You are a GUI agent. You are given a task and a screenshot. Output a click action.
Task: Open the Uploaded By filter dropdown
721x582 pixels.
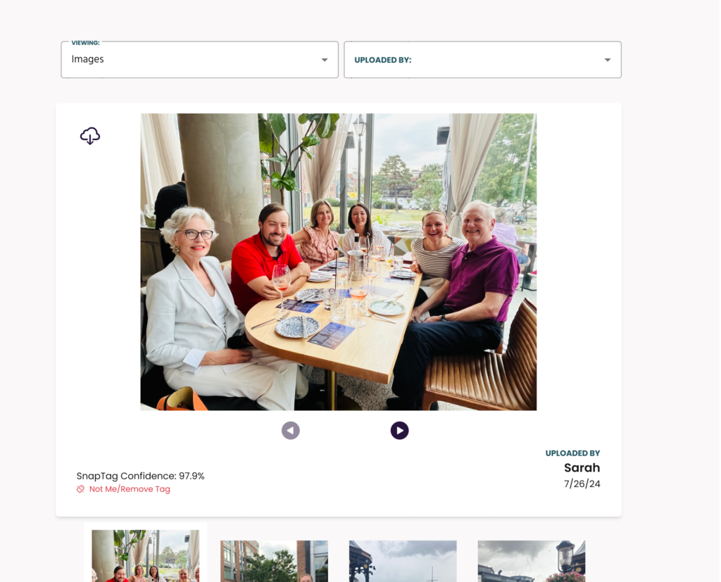click(x=483, y=60)
